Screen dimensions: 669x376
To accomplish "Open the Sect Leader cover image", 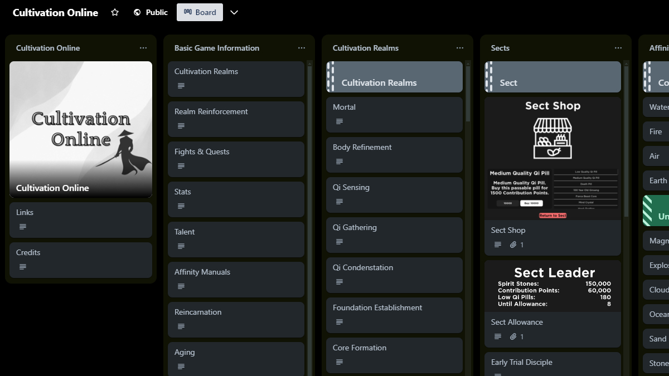I will (x=552, y=286).
